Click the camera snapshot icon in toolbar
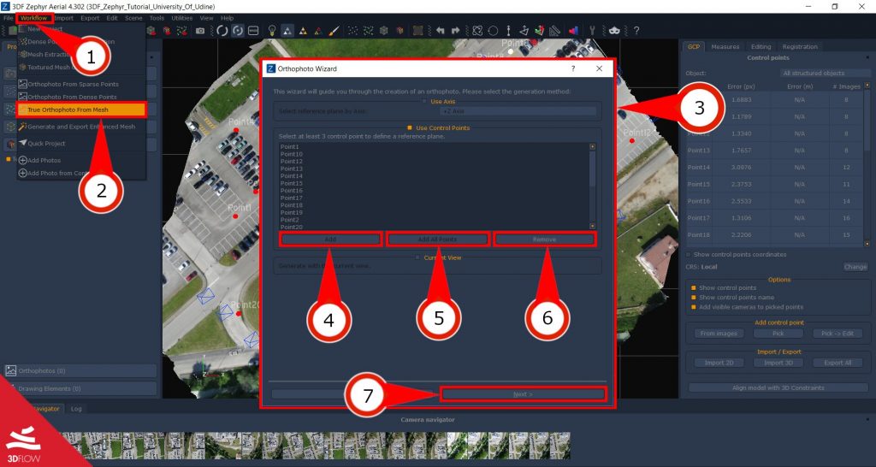The width and height of the screenshot is (876, 467). click(200, 31)
